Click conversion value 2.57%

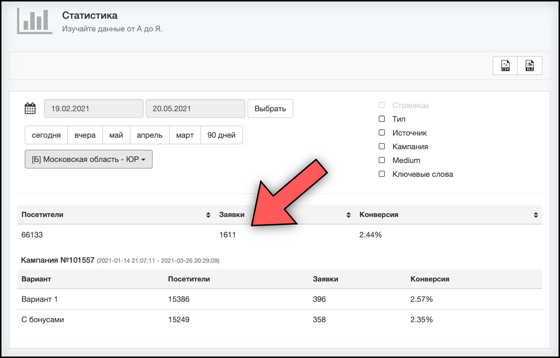coord(421,299)
